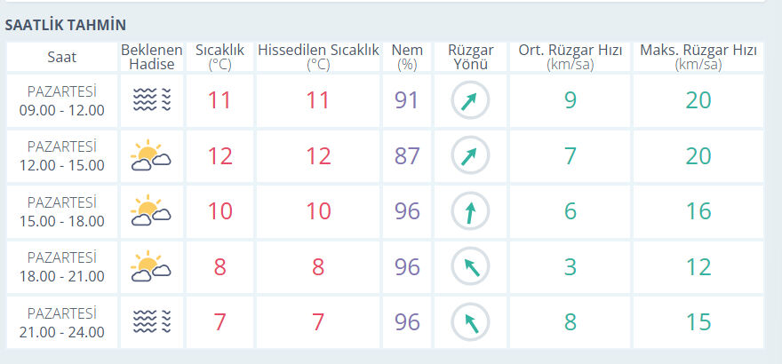Click wind direction arrow for 18.00 - 21.00
Image resolution: width=782 pixels, height=364 pixels.
470,266
